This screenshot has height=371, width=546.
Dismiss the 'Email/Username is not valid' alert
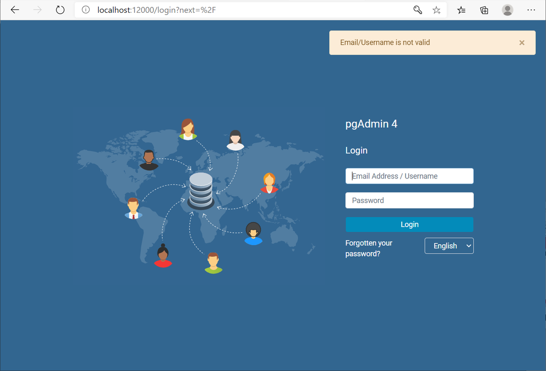pyautogui.click(x=522, y=43)
